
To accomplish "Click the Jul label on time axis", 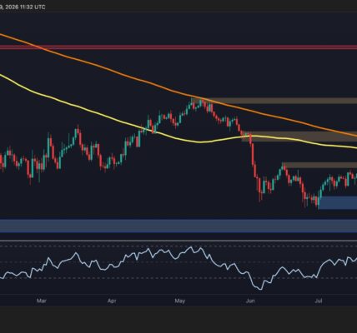I will (319, 301).
